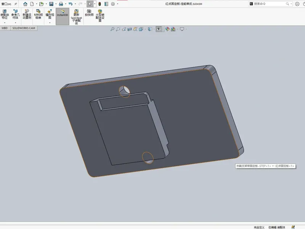This screenshot has height=229, width=305.
Task: Click the Section View icon
Action: click(130, 29)
